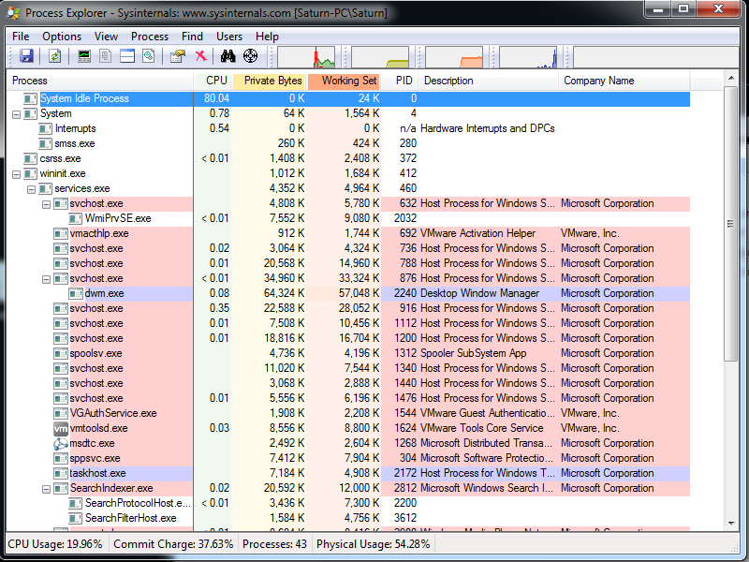Open the Properties toolbar icon
This screenshot has width=749, height=562.
click(178, 56)
